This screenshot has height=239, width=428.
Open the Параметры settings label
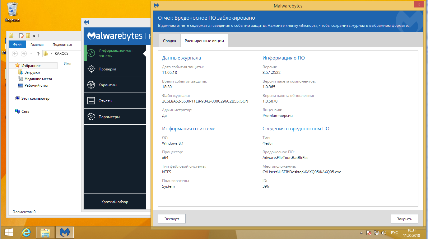[x=109, y=117]
